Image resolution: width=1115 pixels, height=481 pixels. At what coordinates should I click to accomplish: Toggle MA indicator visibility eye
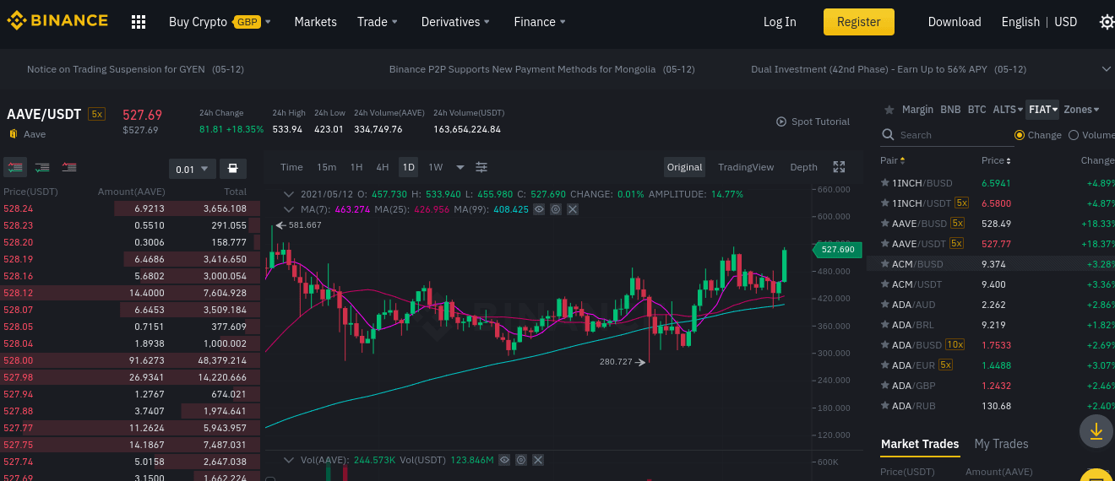539,209
